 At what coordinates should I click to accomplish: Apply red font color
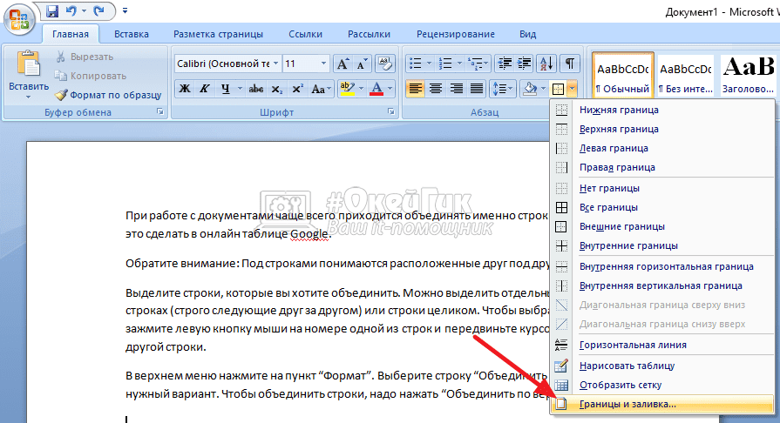(376, 89)
